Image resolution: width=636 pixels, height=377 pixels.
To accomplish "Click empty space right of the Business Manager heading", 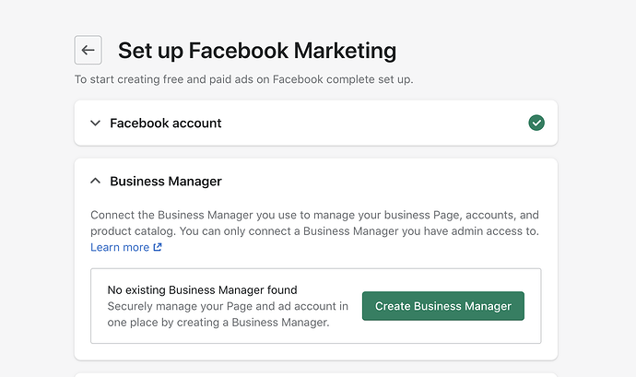I will pos(387,182).
